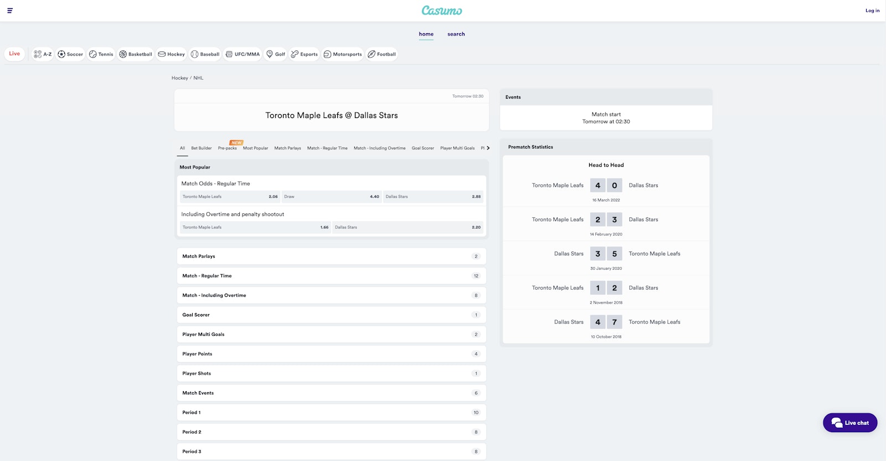Go to NHL in breadcrumb
The height and width of the screenshot is (461, 886).
coord(198,78)
